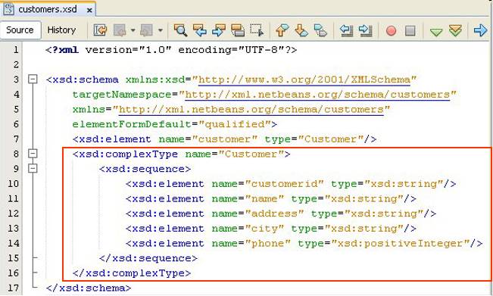Click the customers.xsd tab file icon
The height and width of the screenshot is (296, 493).
click(x=9, y=9)
